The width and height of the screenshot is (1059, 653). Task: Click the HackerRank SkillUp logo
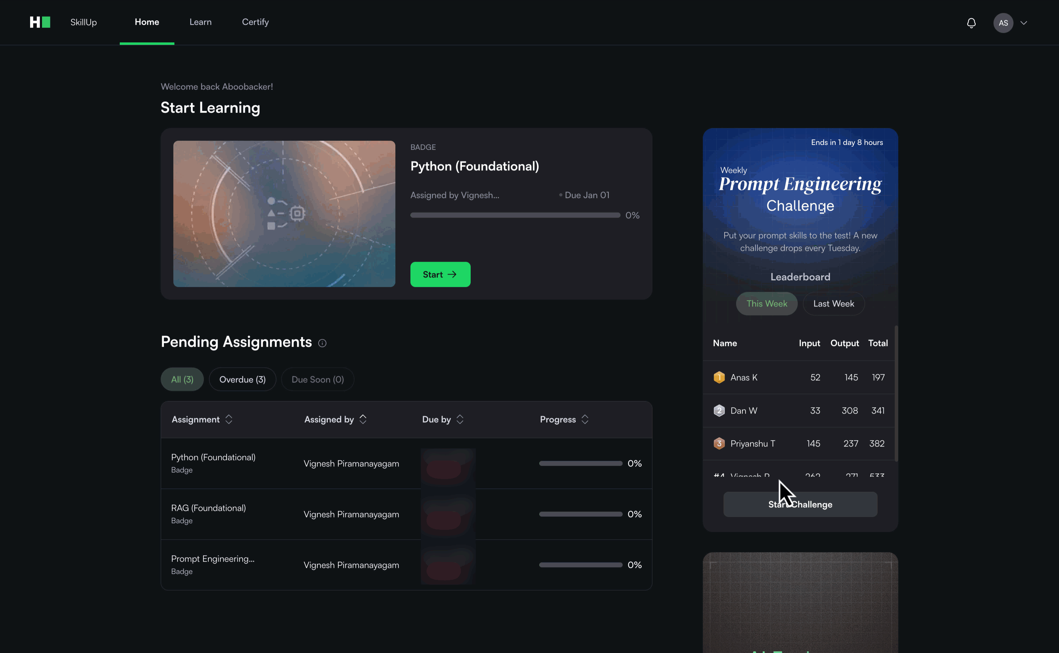point(40,22)
